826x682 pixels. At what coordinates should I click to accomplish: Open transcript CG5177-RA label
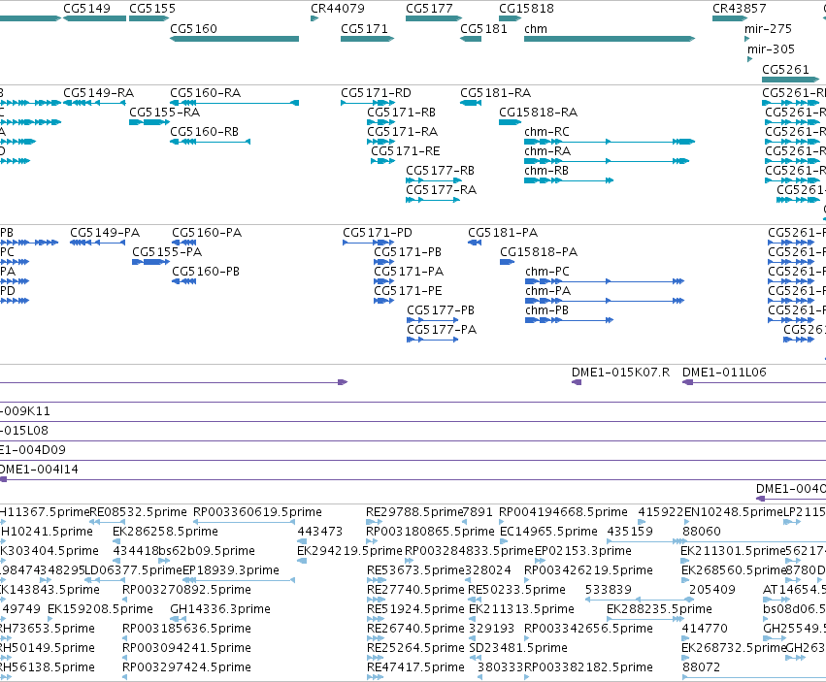tap(442, 190)
